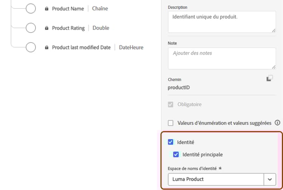Click the disabled Obligatoire checkbox
This screenshot has height=190, width=283.
tap(171, 104)
